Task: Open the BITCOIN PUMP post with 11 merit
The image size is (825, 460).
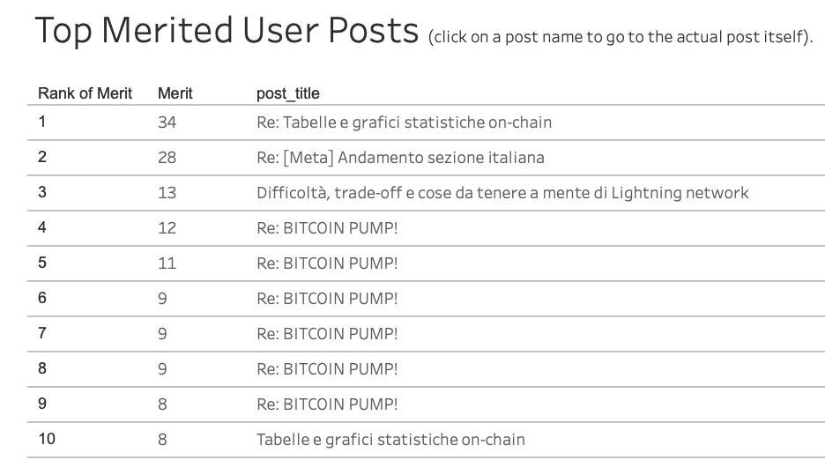Action: [327, 263]
